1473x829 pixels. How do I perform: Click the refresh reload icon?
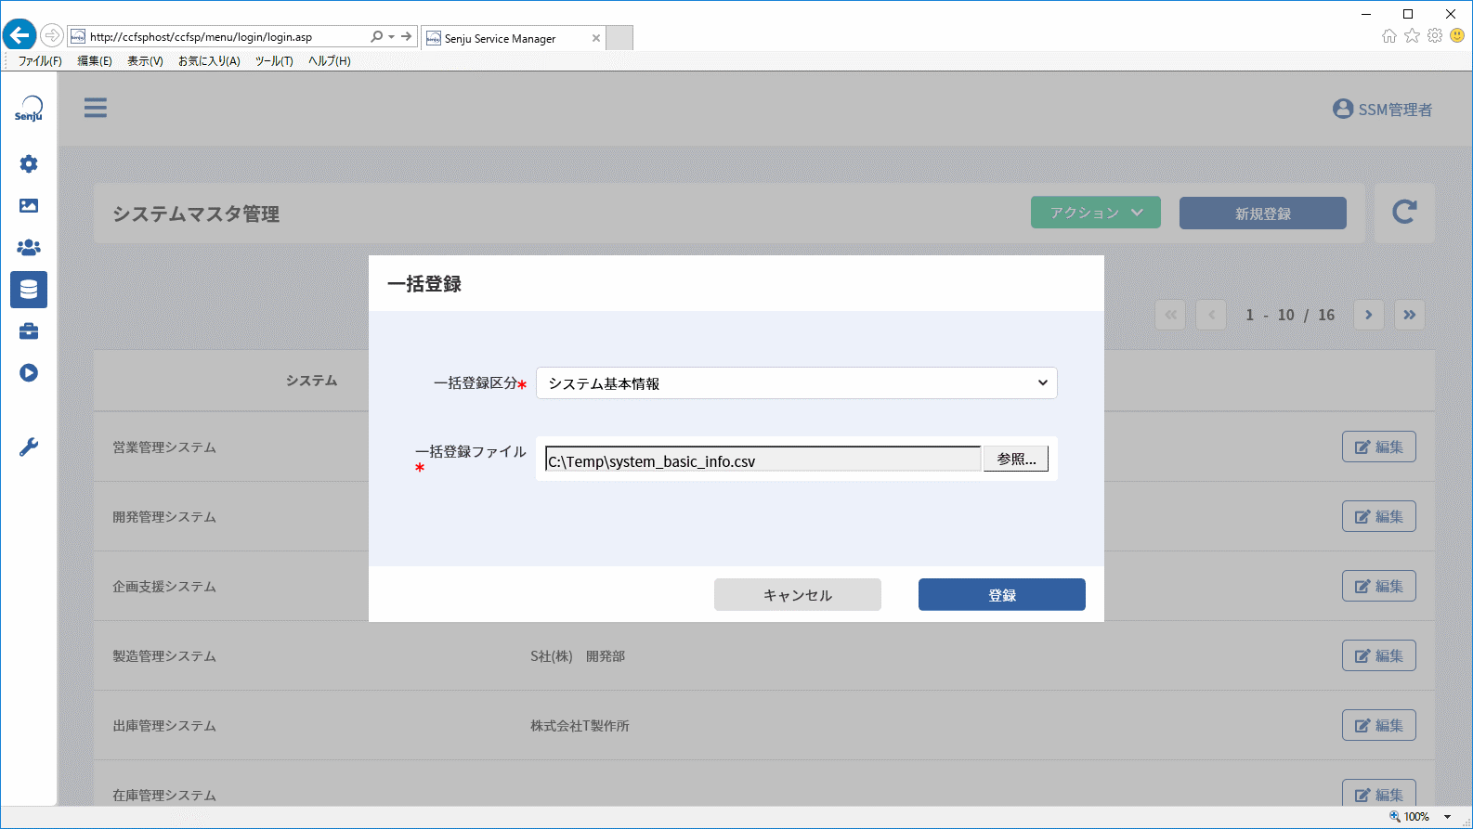pyautogui.click(x=1404, y=213)
